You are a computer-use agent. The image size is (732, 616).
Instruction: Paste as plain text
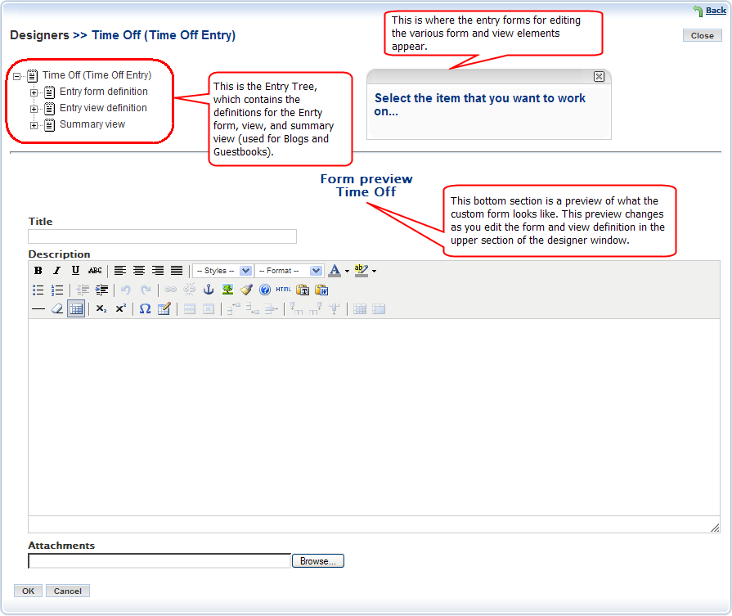click(x=303, y=290)
